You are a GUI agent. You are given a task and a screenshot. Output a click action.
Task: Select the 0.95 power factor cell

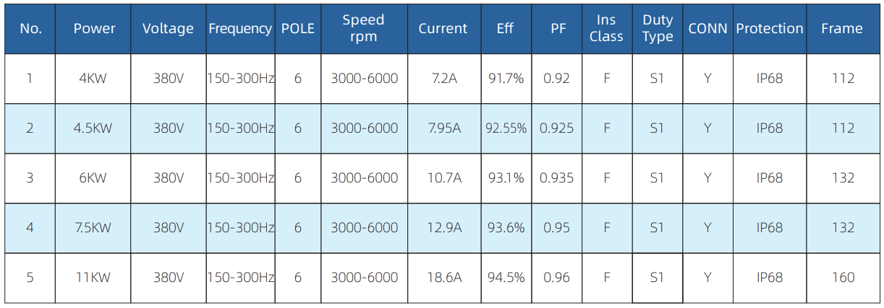pyautogui.click(x=557, y=228)
